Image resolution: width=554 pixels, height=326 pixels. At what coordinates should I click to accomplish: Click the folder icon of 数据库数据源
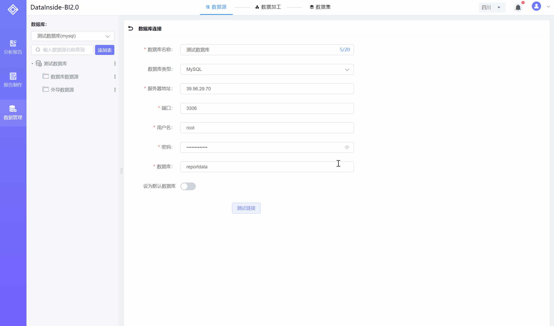[46, 76]
